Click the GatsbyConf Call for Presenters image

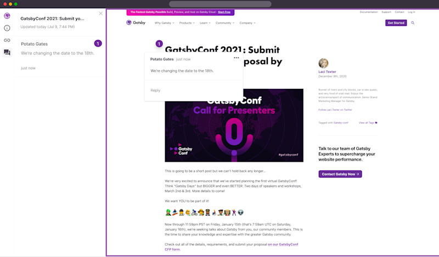[234, 125]
